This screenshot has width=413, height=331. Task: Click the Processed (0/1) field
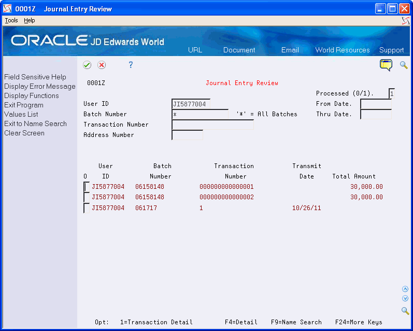(x=391, y=93)
